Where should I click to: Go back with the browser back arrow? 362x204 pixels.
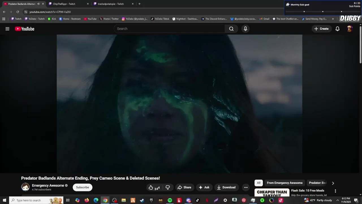pyautogui.click(x=4, y=12)
